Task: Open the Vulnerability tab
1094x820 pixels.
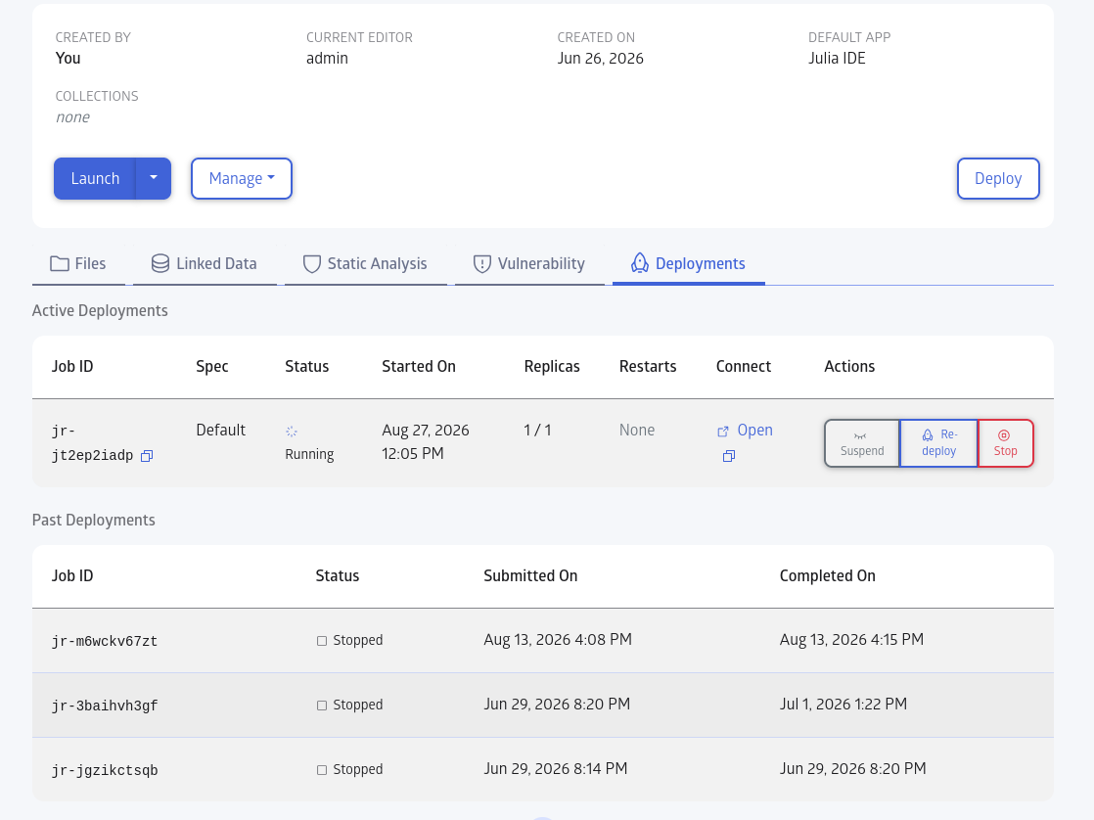Action: tap(529, 264)
